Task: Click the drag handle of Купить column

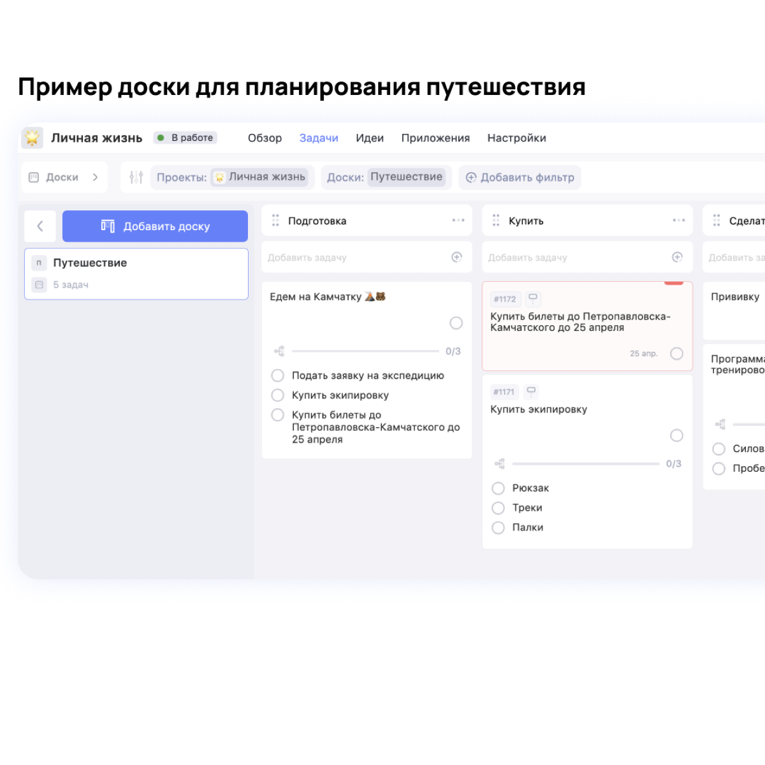Action: (x=496, y=221)
